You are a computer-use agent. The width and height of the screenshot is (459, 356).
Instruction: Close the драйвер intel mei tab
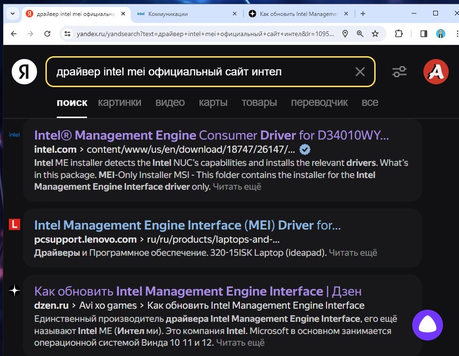click(x=123, y=14)
